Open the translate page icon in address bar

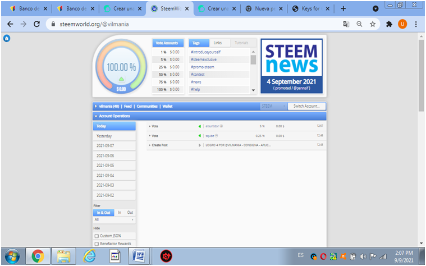(346, 24)
